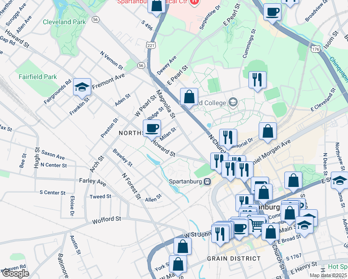This screenshot has width=348, height=279.
Task: Click the Milan St label
Action: 168,134
